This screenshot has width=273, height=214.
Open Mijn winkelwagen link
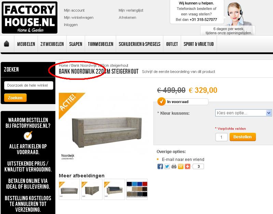tap(79, 17)
